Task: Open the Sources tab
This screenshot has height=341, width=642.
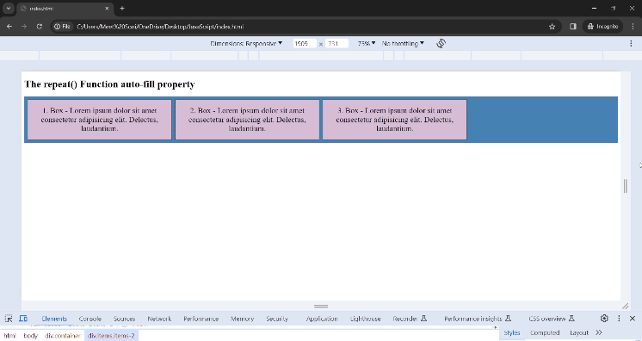Action: [x=124, y=319]
